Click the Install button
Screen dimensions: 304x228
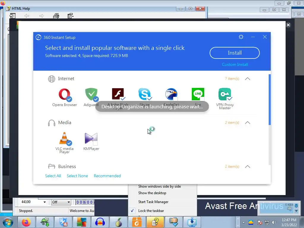pos(235,53)
